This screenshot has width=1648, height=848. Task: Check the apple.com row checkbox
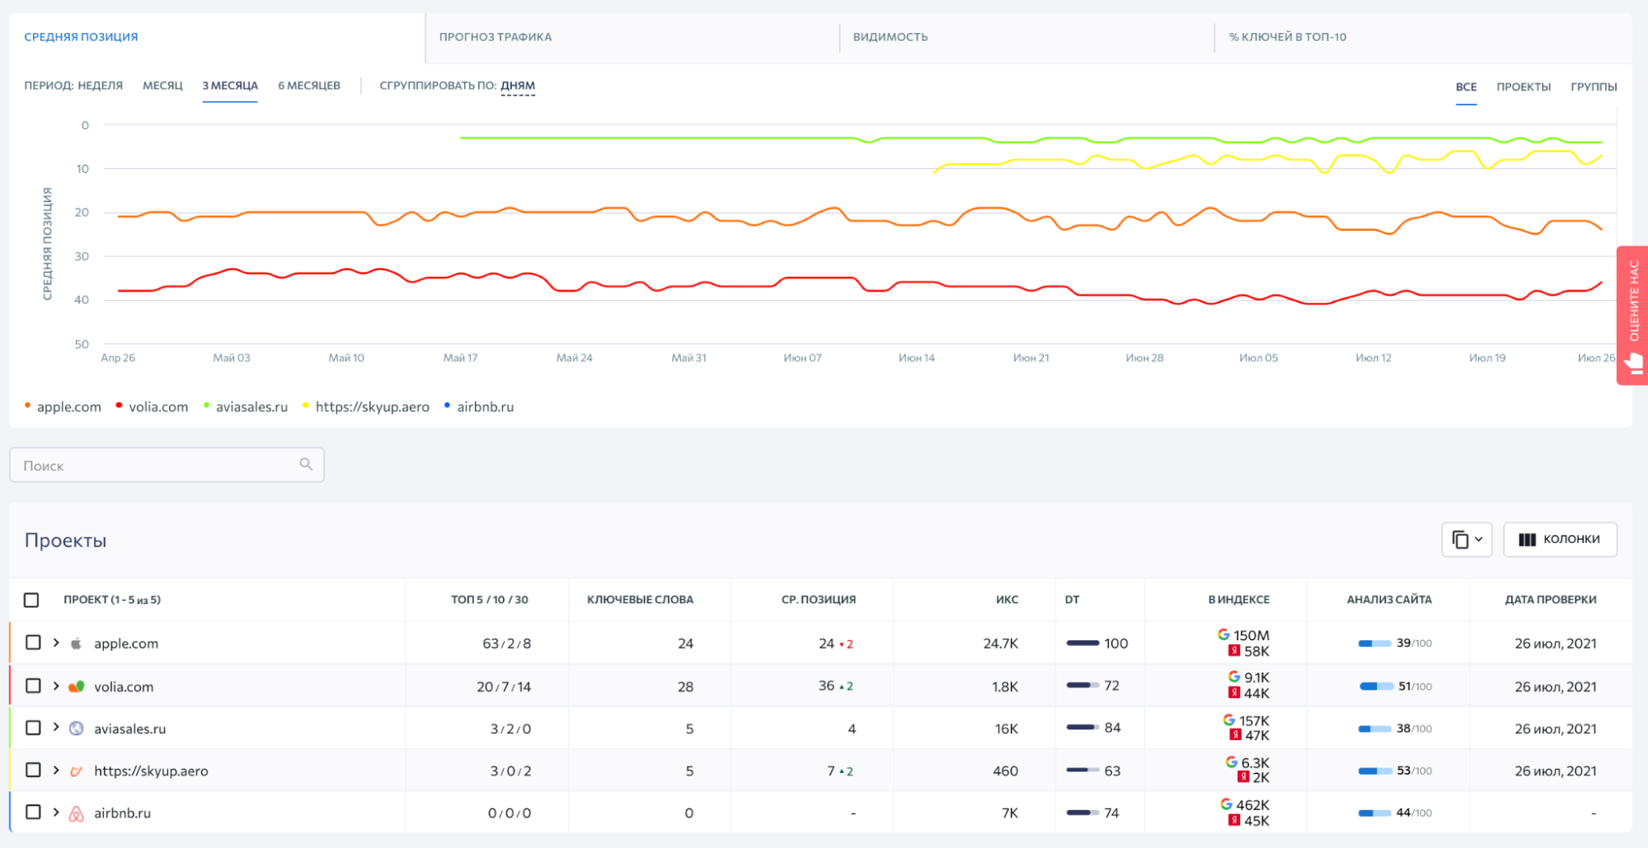click(33, 643)
